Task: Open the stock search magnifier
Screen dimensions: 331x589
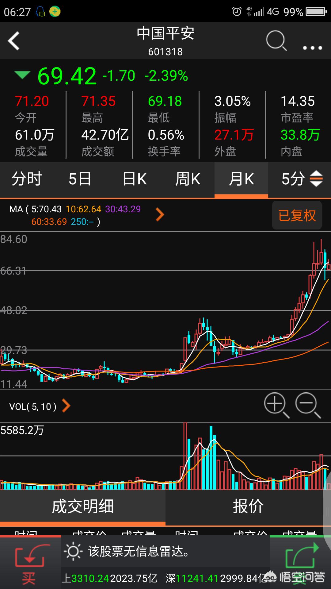Action: 276,41
